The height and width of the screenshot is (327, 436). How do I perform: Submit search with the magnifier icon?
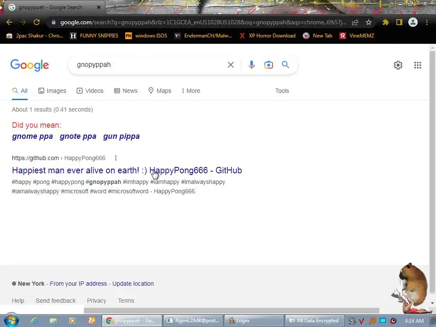(x=285, y=65)
